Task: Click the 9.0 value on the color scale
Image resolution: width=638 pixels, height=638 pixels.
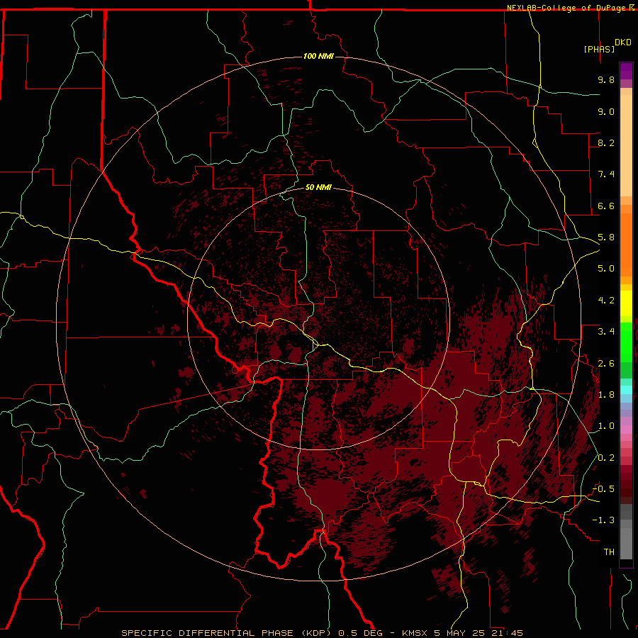Action: (x=606, y=111)
